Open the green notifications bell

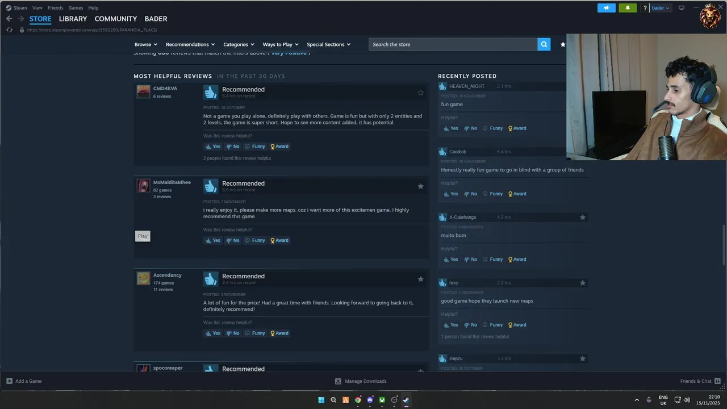[x=628, y=8]
